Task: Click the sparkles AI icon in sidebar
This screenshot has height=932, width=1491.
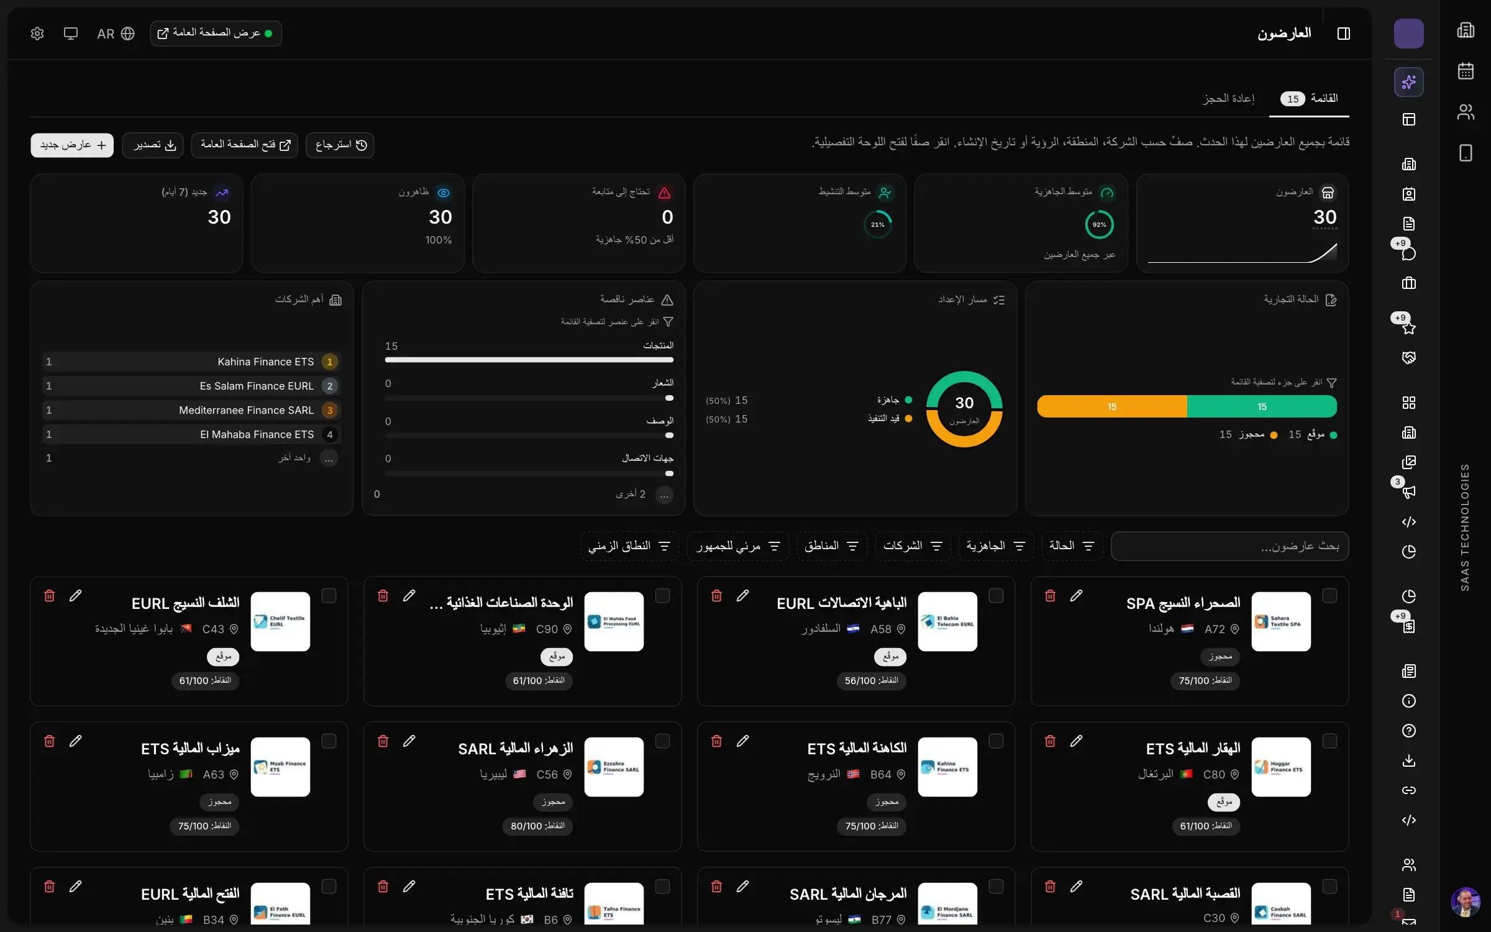Action: tap(1408, 82)
